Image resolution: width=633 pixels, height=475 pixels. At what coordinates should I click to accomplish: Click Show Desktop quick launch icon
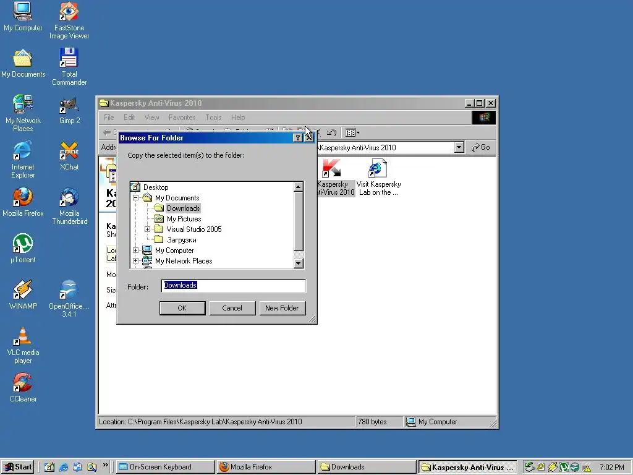(49, 467)
